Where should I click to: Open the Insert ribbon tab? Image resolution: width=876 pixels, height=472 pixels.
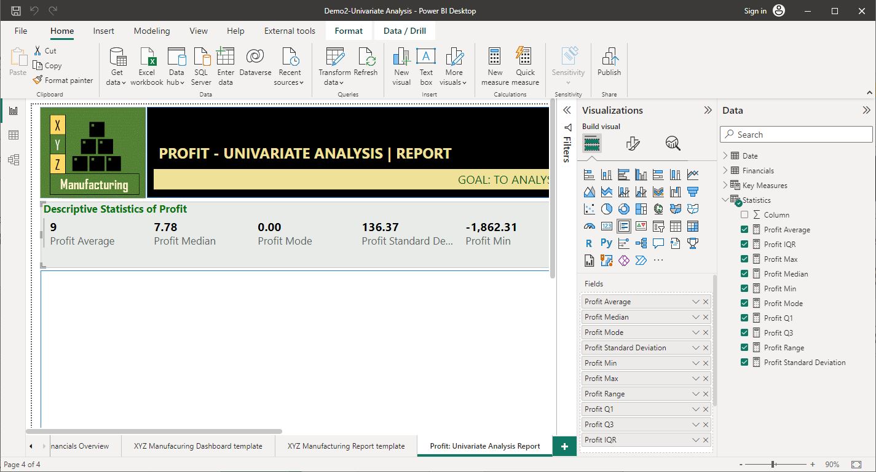(103, 31)
